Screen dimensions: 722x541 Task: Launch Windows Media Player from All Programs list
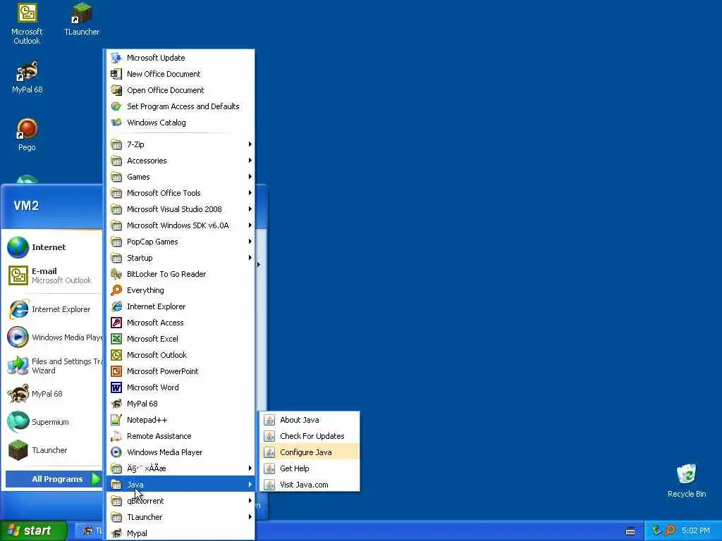(x=180, y=452)
